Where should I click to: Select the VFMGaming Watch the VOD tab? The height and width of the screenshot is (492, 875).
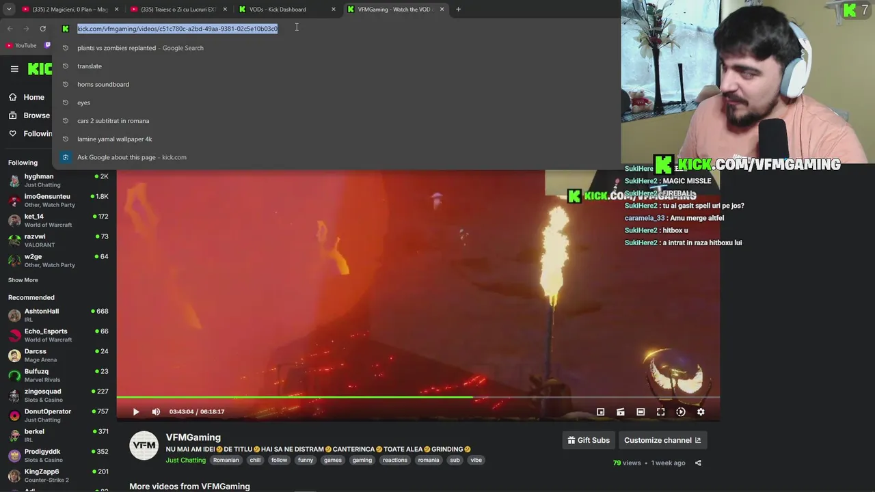click(394, 10)
